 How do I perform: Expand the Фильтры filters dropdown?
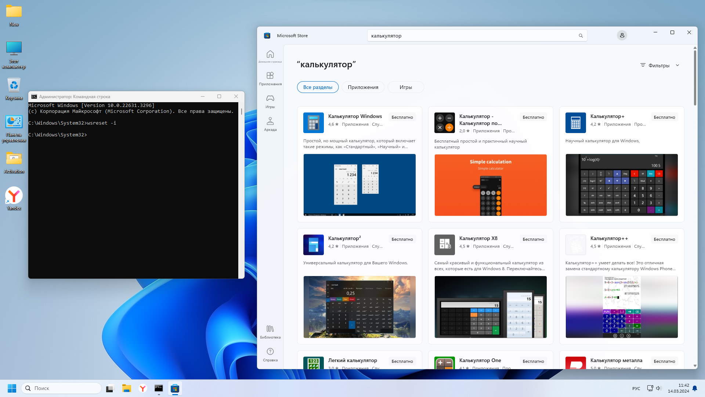[x=660, y=65]
